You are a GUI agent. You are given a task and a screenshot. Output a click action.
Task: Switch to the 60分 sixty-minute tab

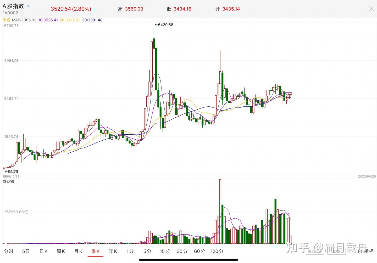coord(199,251)
